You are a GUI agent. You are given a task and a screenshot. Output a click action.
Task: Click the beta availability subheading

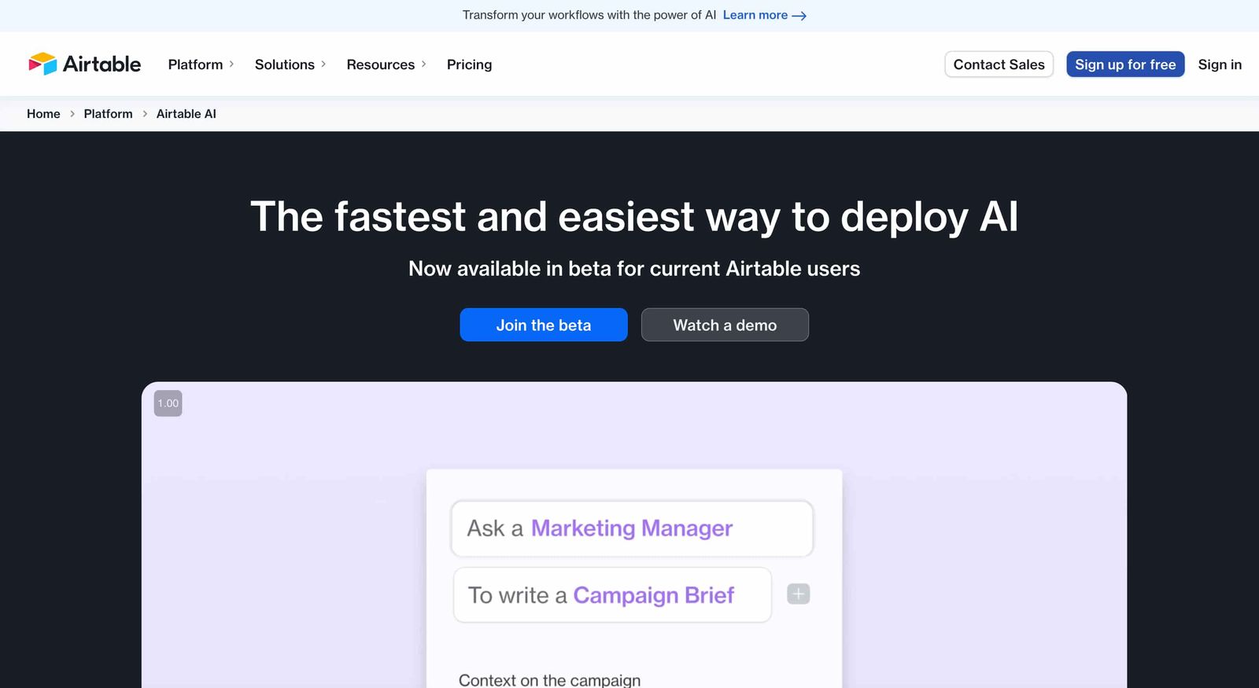tap(634, 269)
